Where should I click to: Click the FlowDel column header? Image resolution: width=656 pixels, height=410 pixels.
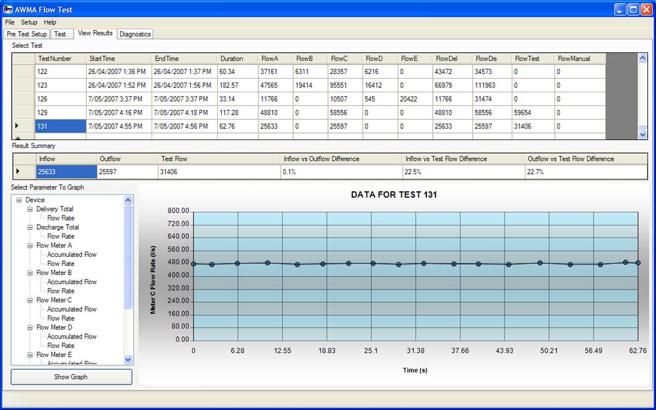[452, 59]
